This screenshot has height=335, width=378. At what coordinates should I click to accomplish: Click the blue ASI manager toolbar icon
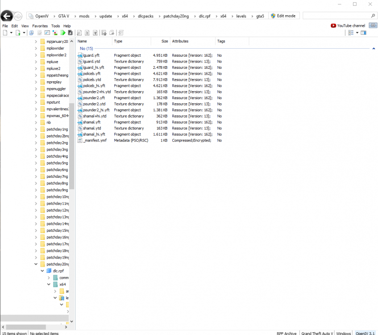click(31, 33)
